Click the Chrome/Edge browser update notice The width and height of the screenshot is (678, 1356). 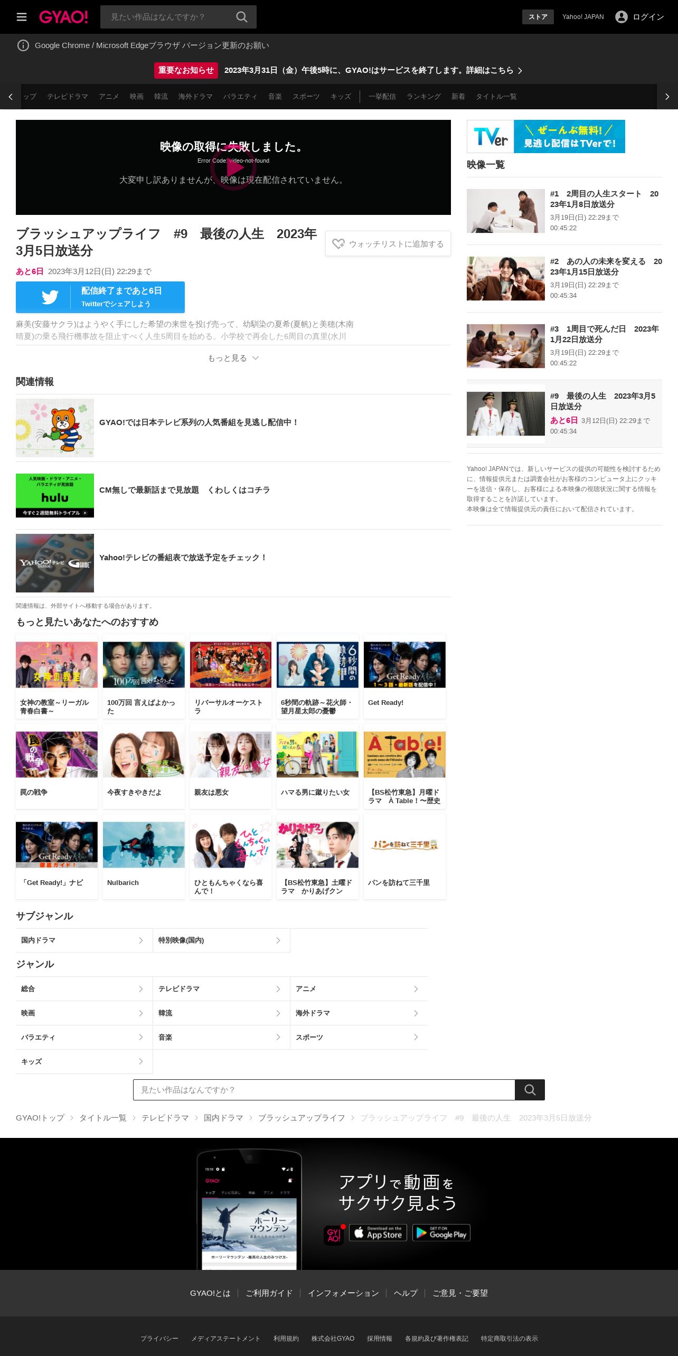[x=152, y=45]
